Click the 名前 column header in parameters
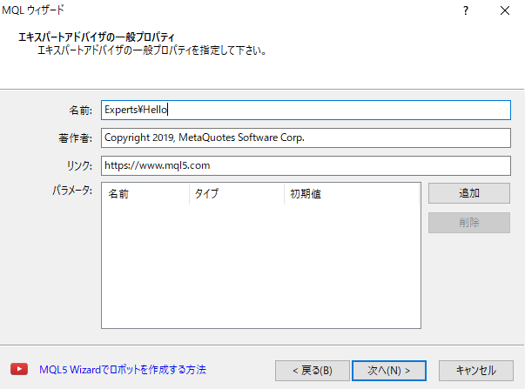The image size is (525, 389). click(x=145, y=194)
